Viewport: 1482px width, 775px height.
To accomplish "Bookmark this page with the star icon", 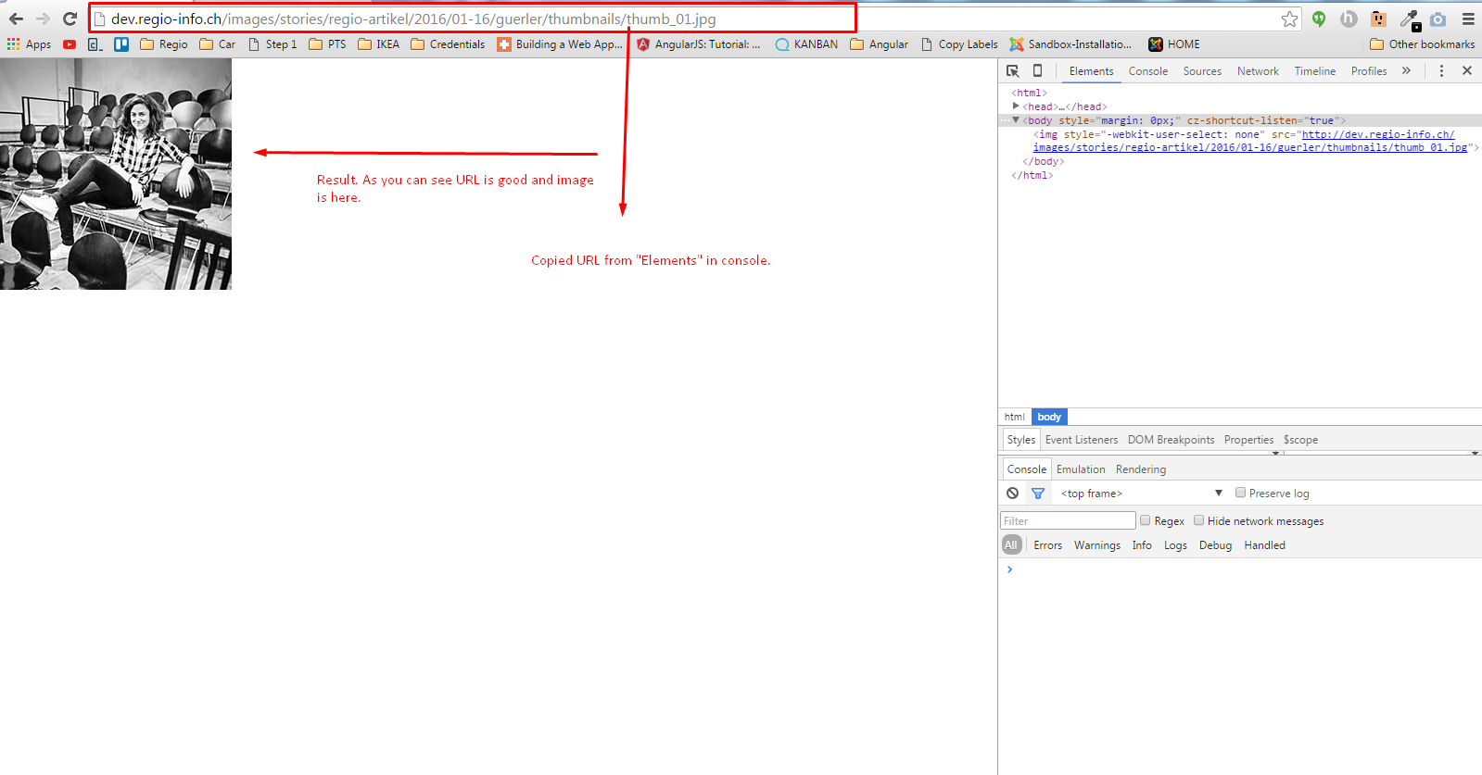I will coord(1289,19).
